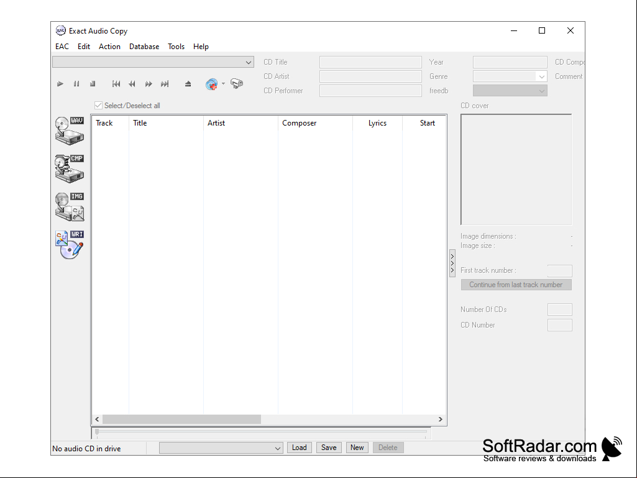Click the CD Title field
Image resolution: width=637 pixels, height=478 pixels.
point(370,62)
